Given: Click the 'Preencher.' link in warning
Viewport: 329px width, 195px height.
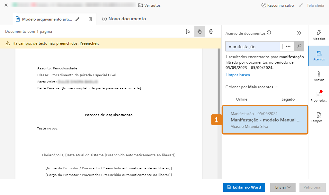Looking at the screenshot, I should pyautogui.click(x=89, y=43).
